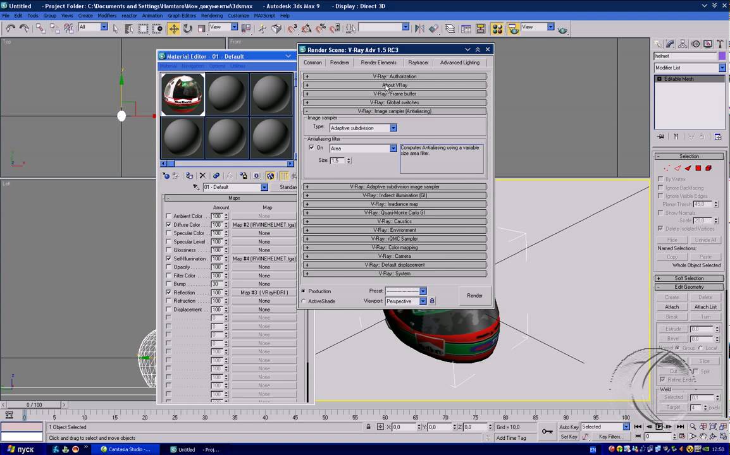
Task: Expand V-Ray Color mapping rollout
Action: tap(395, 248)
